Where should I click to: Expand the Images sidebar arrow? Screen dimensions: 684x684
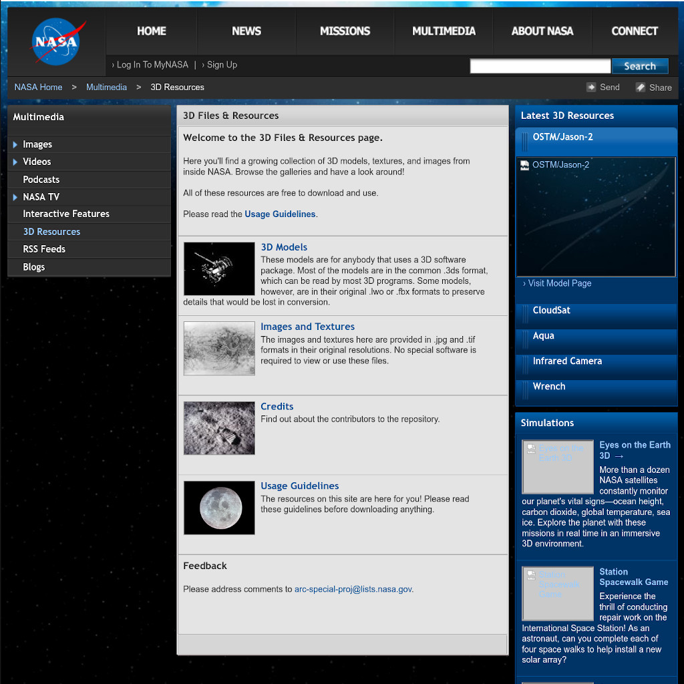tap(15, 144)
